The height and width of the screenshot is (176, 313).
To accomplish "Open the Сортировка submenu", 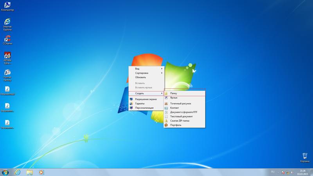I will (x=146, y=73).
